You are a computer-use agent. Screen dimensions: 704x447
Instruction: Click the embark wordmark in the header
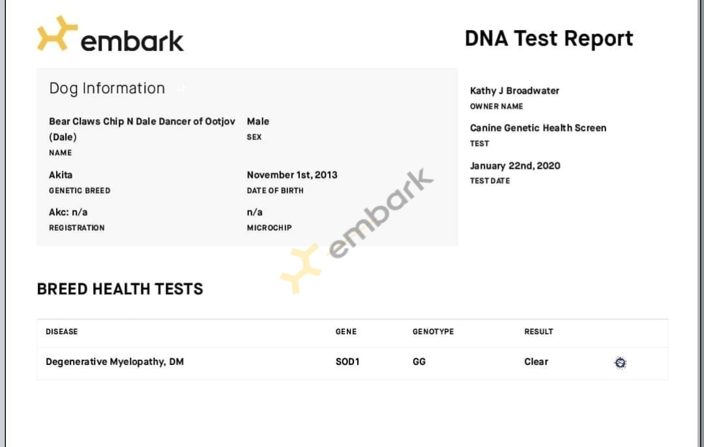point(132,41)
